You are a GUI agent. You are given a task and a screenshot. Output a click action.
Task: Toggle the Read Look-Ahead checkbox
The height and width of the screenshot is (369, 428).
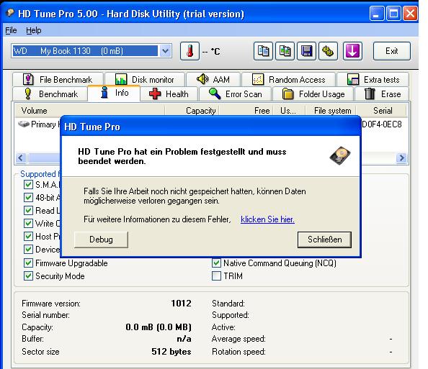tap(28, 210)
